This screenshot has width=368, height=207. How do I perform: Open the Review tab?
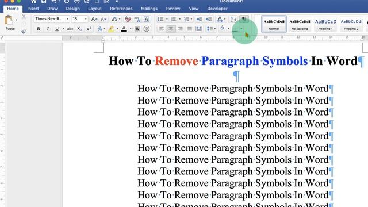click(x=173, y=9)
